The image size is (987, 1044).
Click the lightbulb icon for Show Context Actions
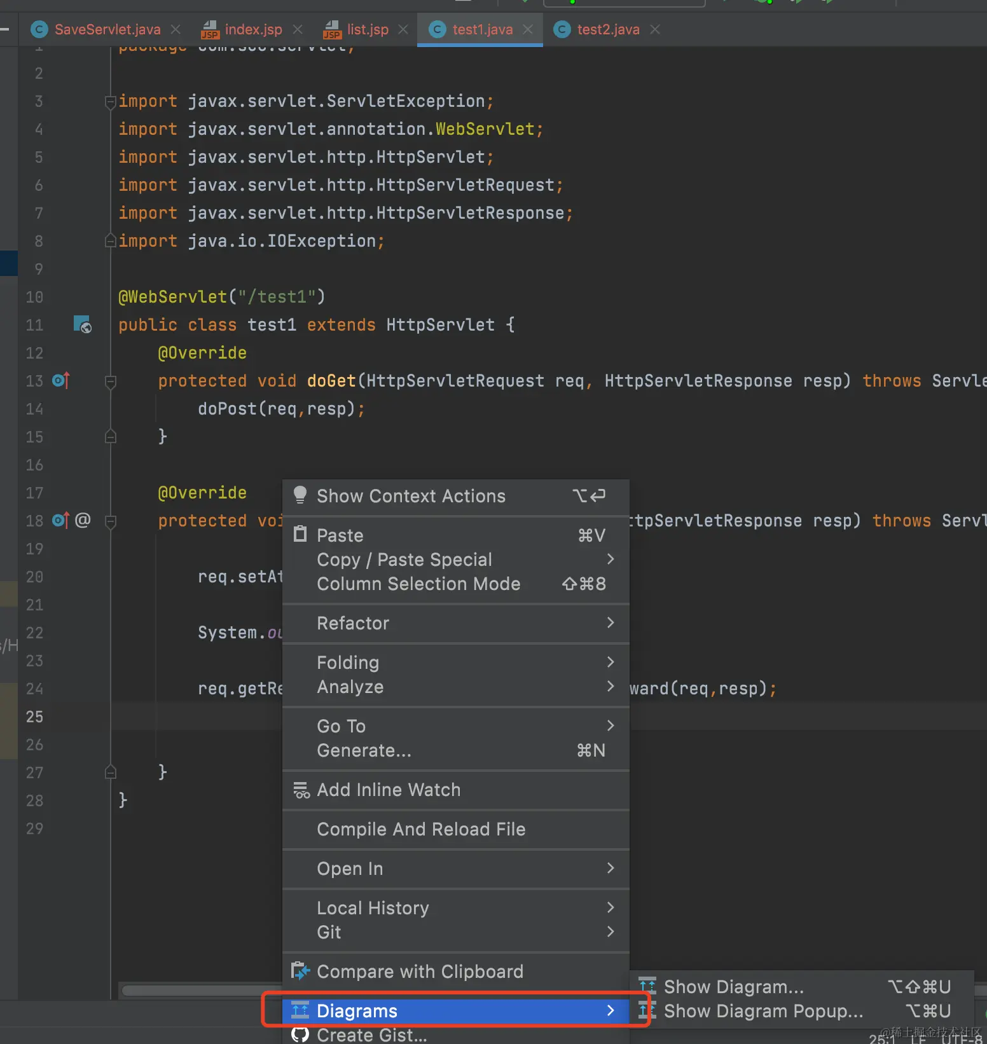click(x=300, y=495)
